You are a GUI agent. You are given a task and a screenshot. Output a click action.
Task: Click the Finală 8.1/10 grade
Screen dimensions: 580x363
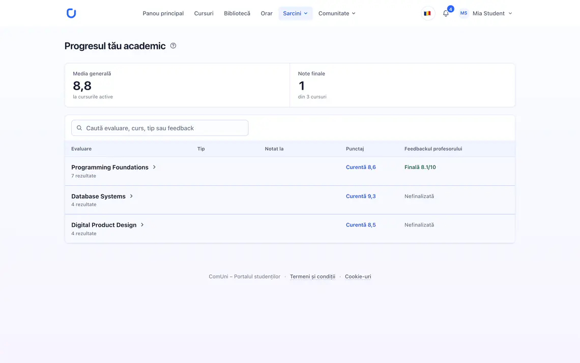click(420, 167)
